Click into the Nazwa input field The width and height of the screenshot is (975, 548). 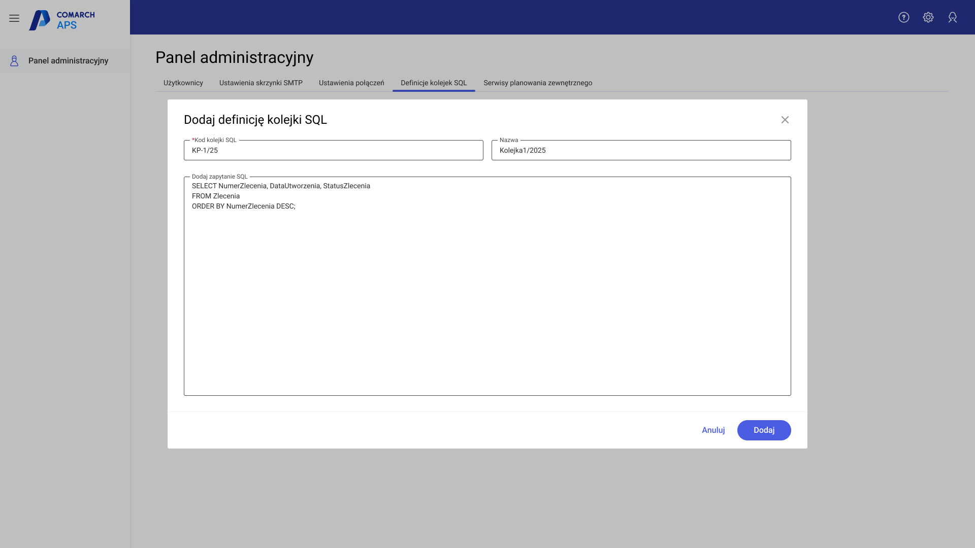point(641,151)
